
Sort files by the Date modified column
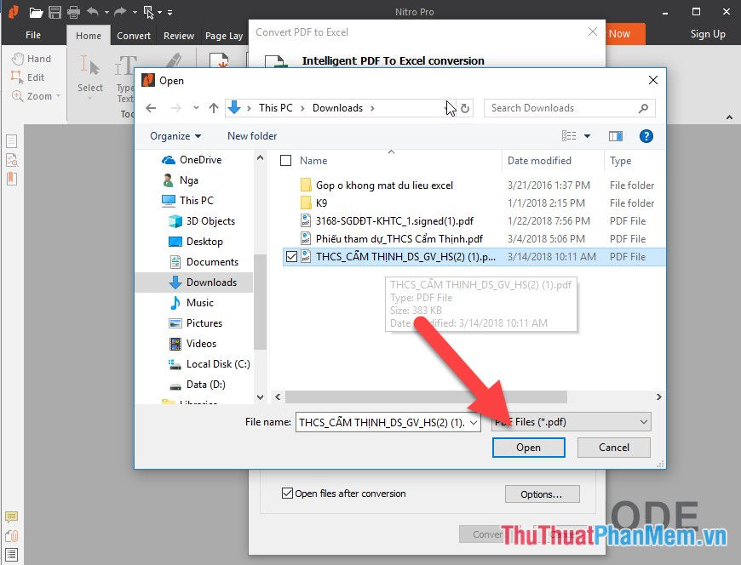539,161
